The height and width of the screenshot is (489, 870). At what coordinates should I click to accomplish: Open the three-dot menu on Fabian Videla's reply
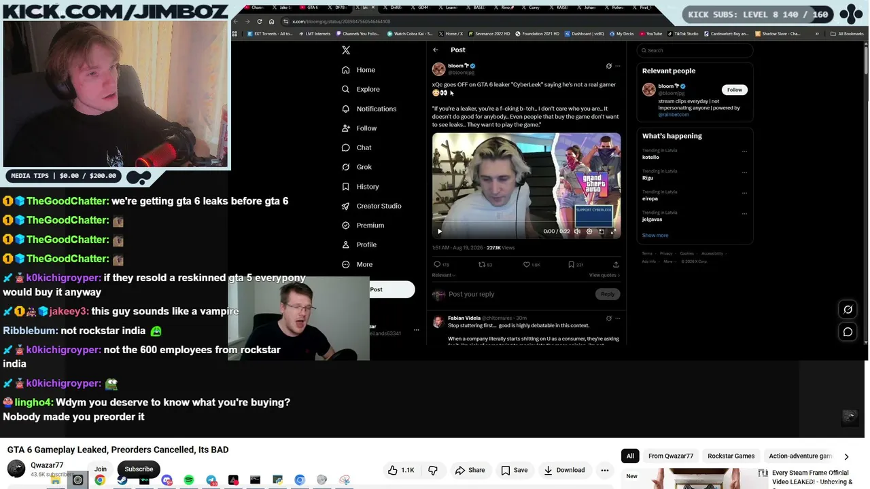coord(617,318)
